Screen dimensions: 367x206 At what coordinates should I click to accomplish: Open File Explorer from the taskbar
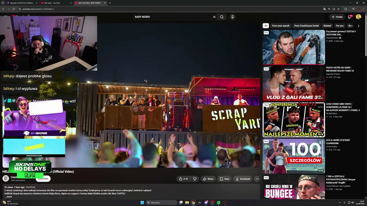pyautogui.click(x=187, y=203)
